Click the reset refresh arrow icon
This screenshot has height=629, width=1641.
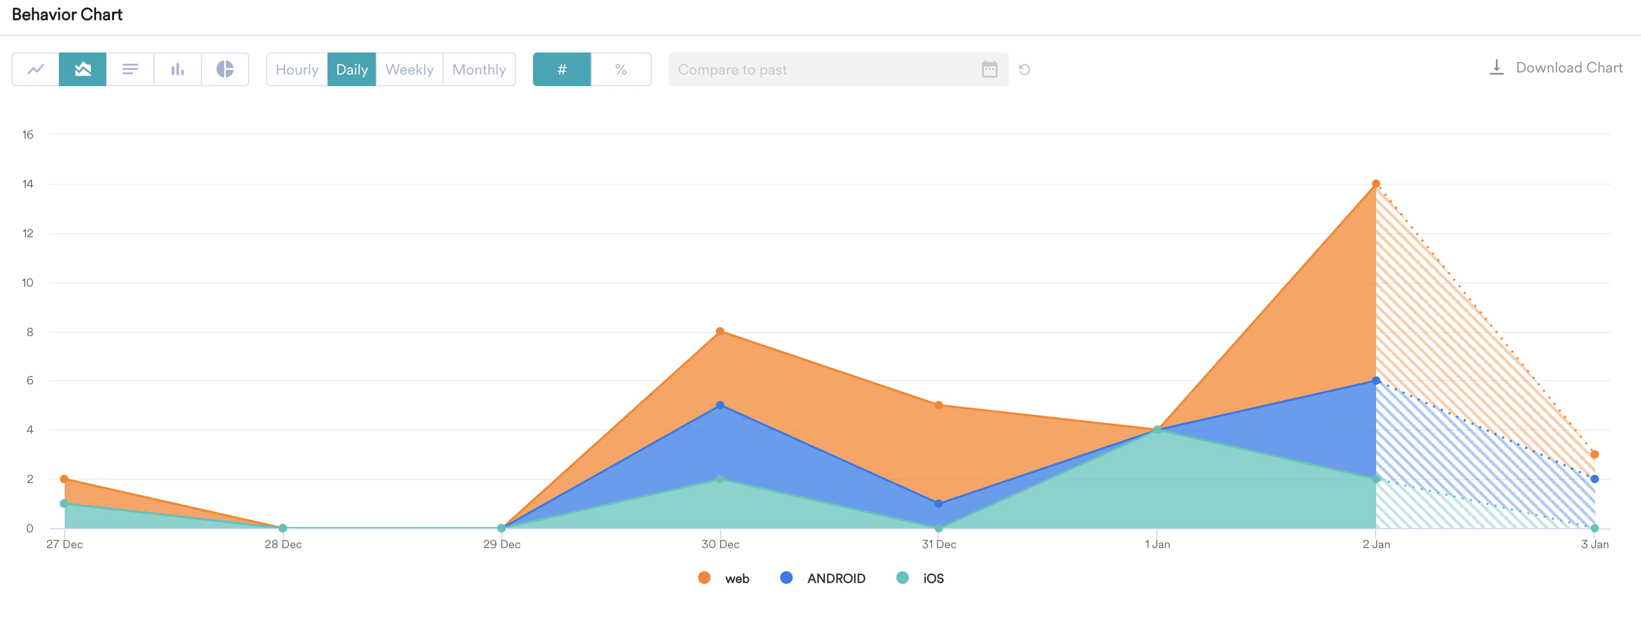(1024, 69)
